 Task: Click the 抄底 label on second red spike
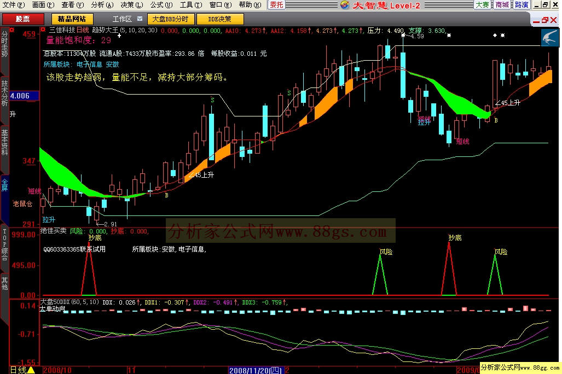pos(455,238)
